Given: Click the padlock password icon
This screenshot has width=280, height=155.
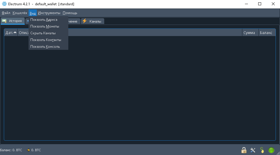Looking at the screenshot, I should (244, 150).
